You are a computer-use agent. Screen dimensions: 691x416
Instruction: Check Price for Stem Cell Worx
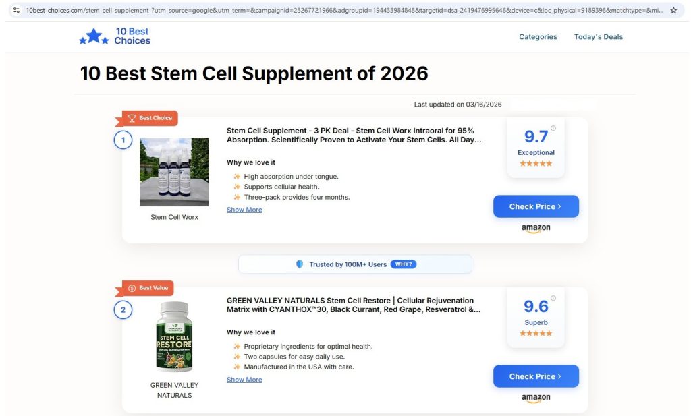pyautogui.click(x=536, y=206)
